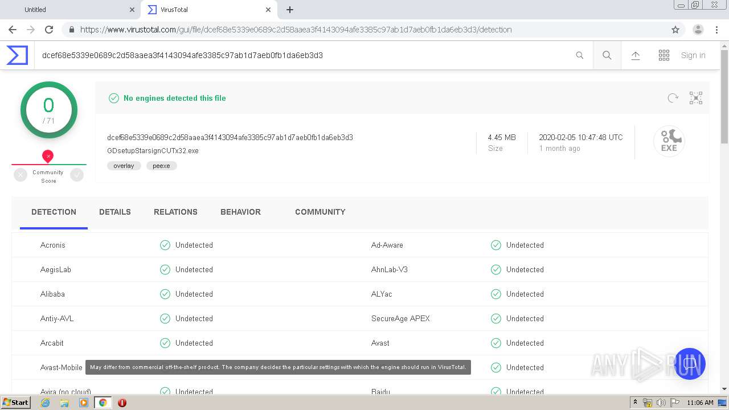
Task: Launch Internet Explorer from taskbar
Action: click(x=46, y=403)
